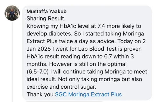Click the "continue taking Moringa to meet" text
The height and width of the screenshot is (102, 157).
tap(105, 72)
